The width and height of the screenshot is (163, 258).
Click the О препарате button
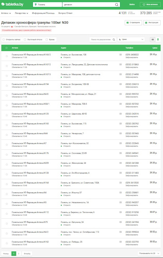[133, 23]
